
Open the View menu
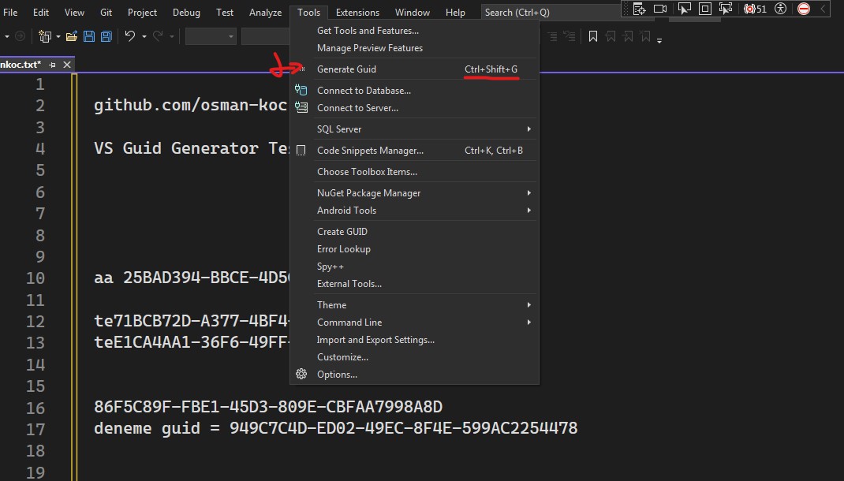[x=74, y=12]
